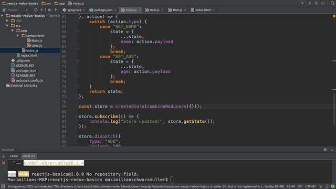The height and width of the screenshot is (189, 336).
Task: Collapse the components folder arrow
Action: click(x=18, y=36)
